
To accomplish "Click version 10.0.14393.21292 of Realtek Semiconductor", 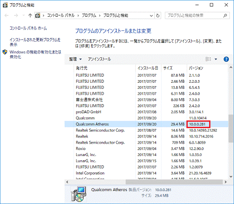I will click(x=203, y=130).
